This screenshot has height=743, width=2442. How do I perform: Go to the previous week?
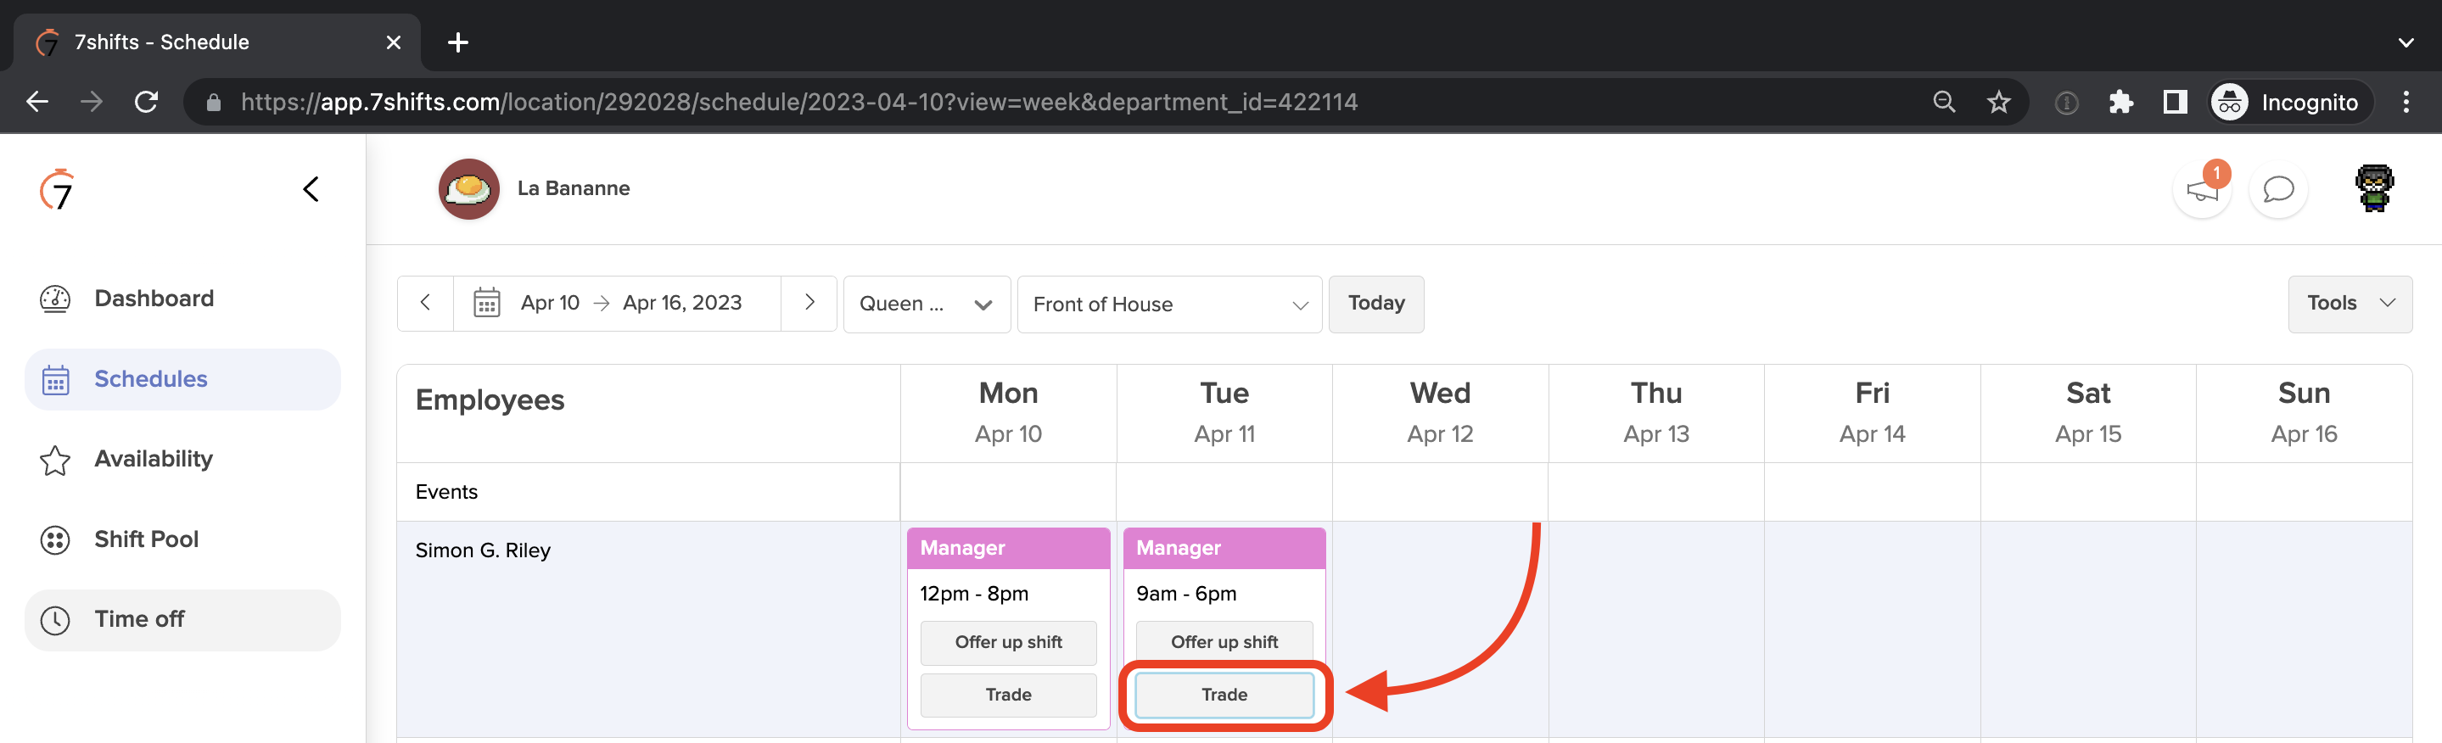426,304
